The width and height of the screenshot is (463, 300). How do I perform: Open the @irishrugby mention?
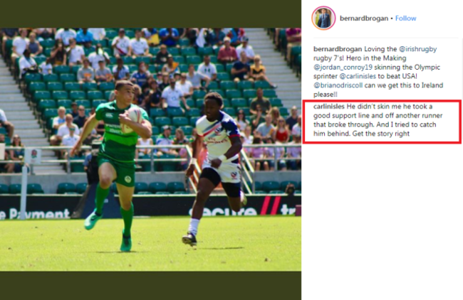click(417, 49)
